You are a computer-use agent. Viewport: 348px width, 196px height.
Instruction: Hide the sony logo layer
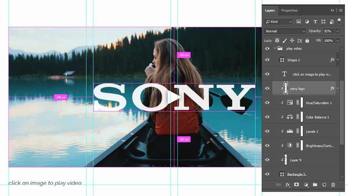[x=267, y=88]
